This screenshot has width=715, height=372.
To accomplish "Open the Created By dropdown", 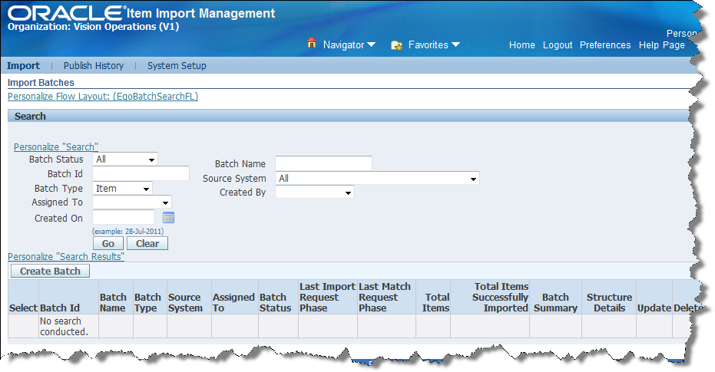I will click(x=315, y=193).
